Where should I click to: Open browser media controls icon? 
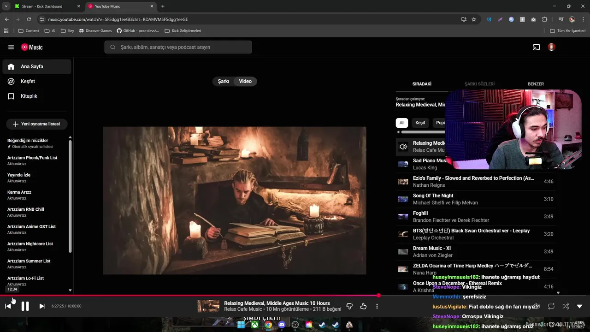[561, 19]
